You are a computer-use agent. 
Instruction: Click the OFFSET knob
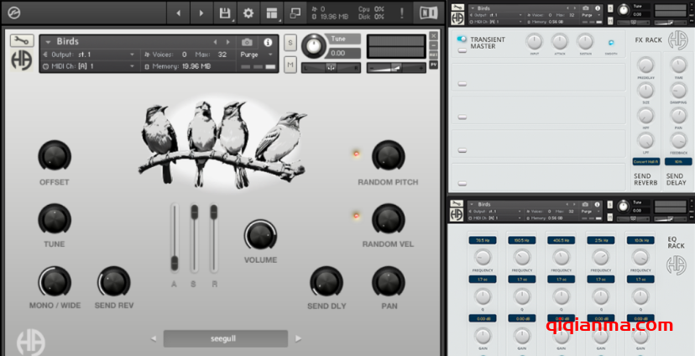(55, 156)
